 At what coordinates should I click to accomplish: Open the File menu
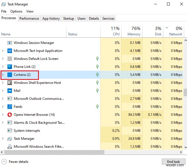click(x=4, y=11)
